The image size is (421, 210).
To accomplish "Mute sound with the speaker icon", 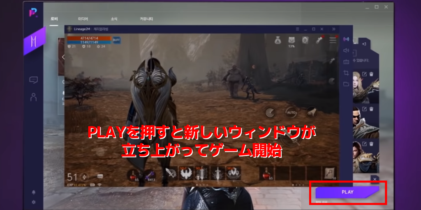I will pos(346,50).
